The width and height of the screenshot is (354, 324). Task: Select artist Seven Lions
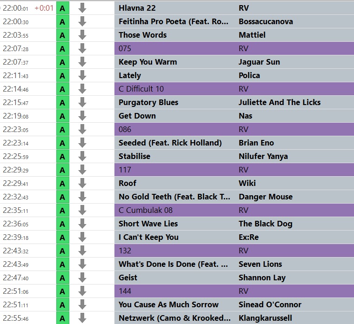(260, 264)
